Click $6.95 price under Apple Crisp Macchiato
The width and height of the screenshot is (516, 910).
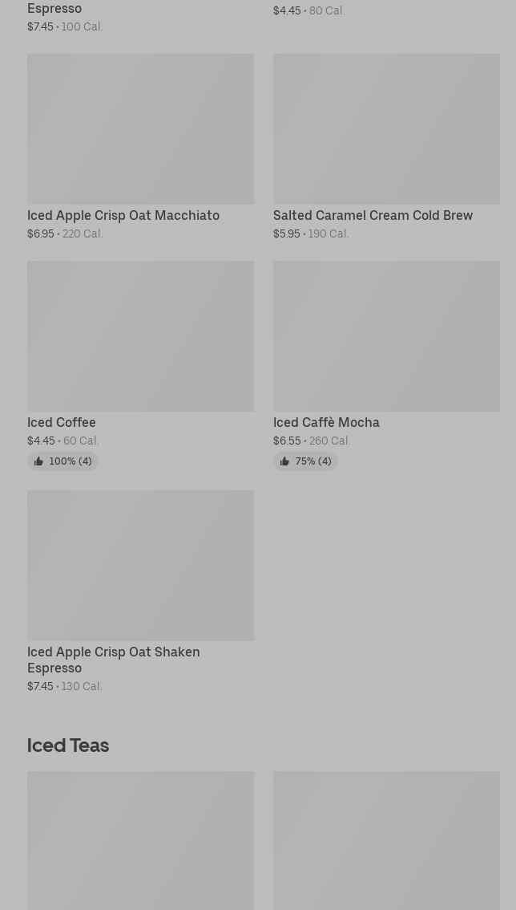(41, 234)
